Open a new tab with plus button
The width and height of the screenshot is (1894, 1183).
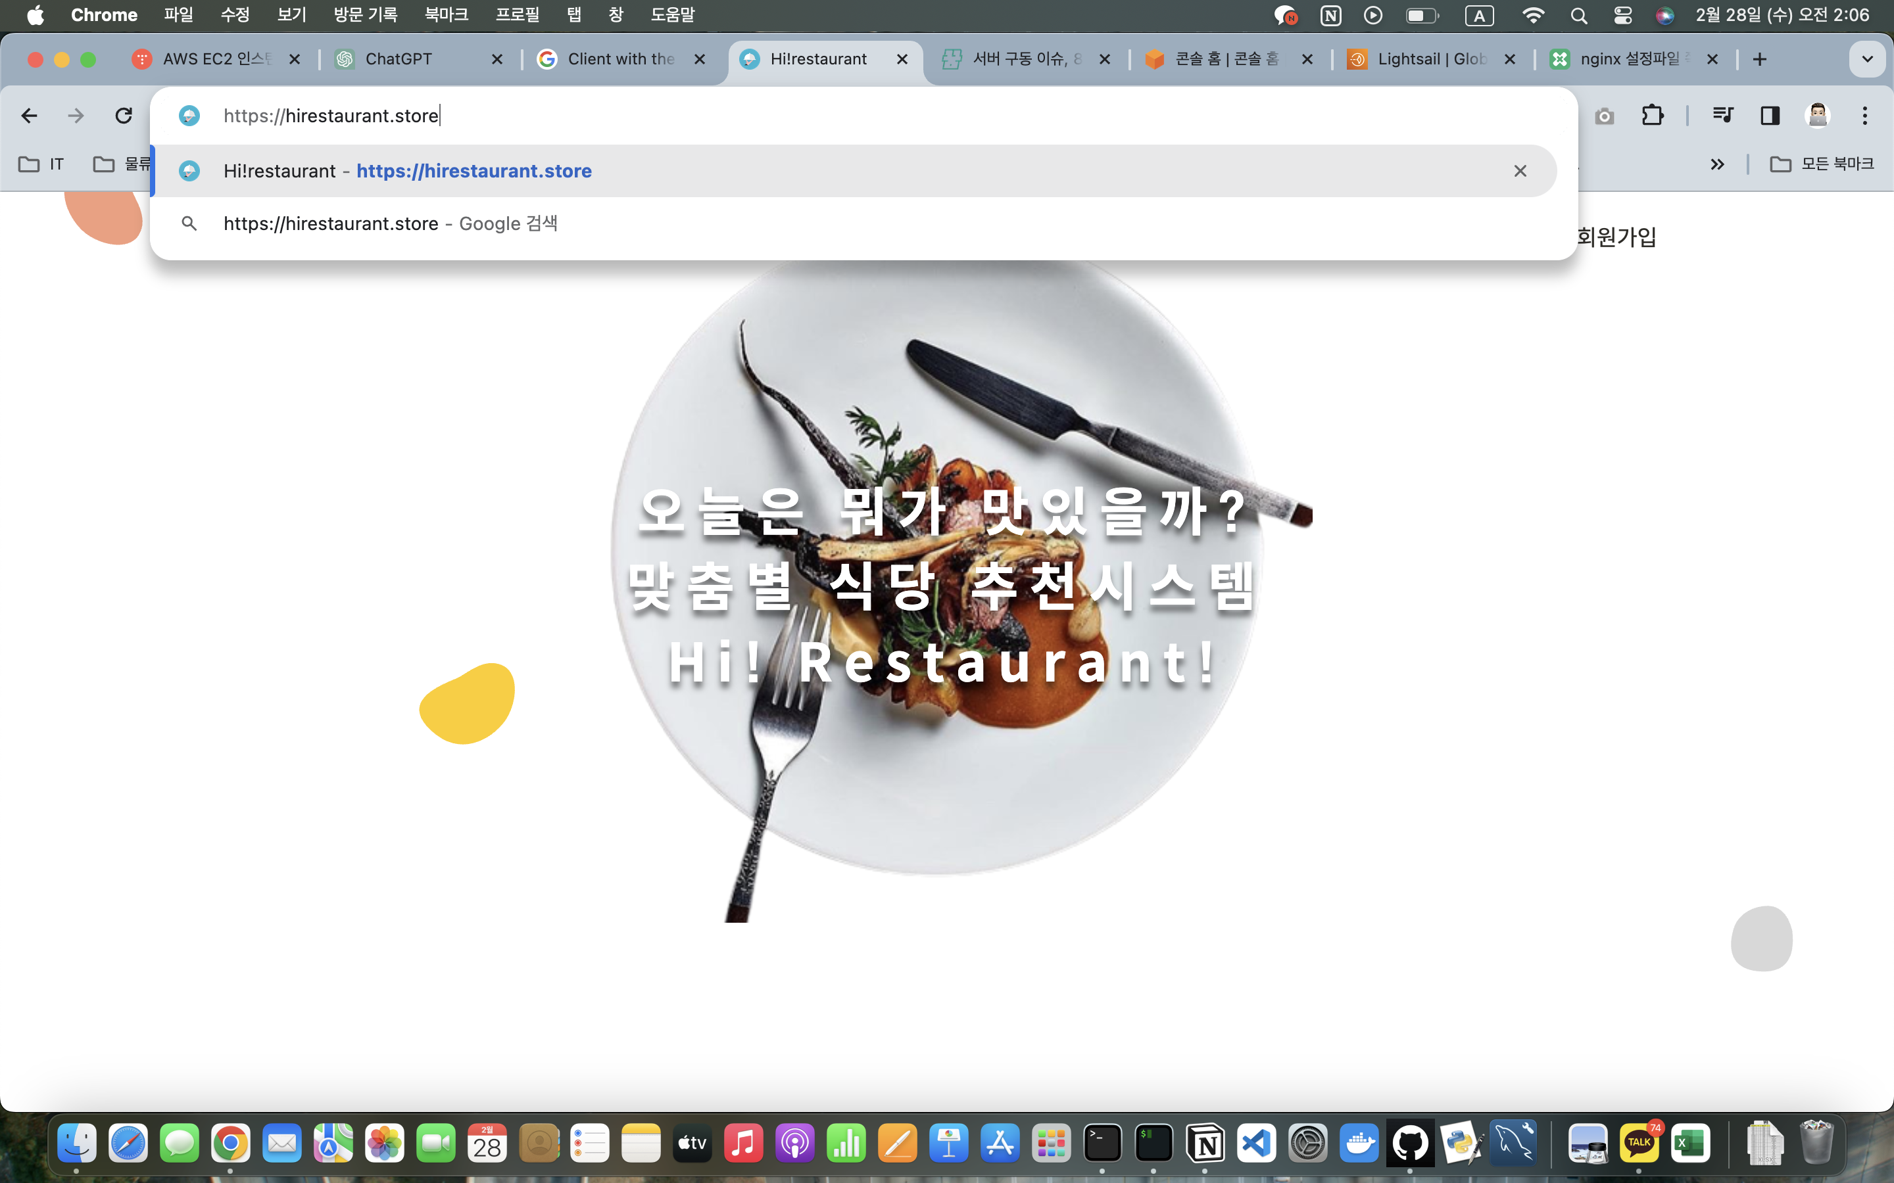click(1759, 59)
